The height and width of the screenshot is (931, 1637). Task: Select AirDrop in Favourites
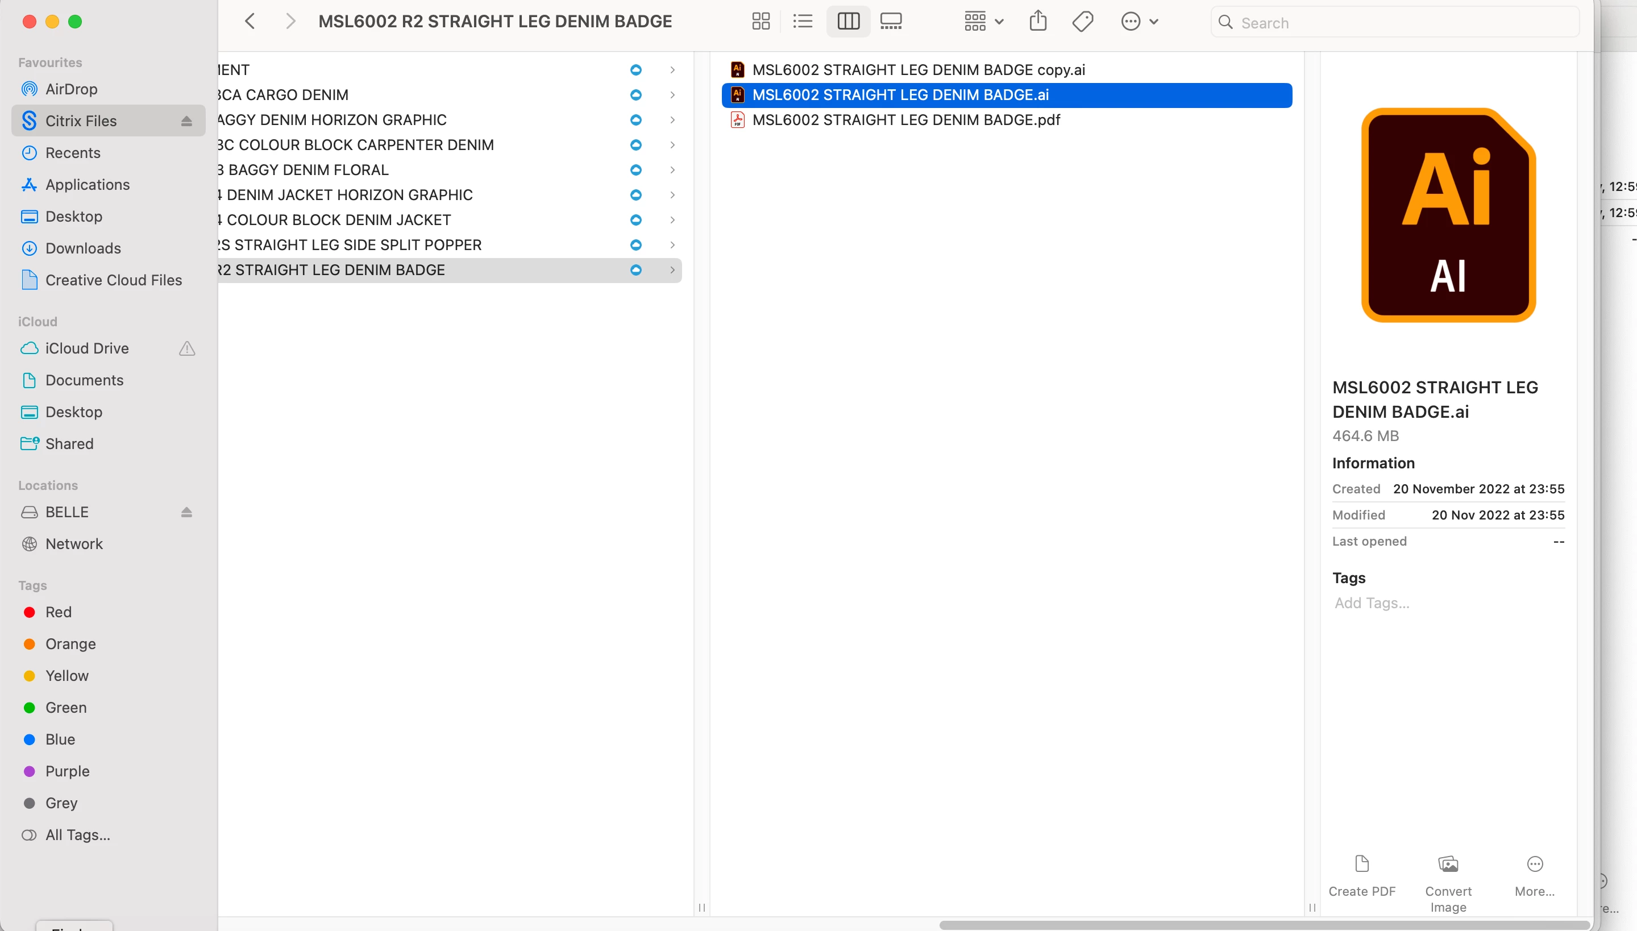pos(71,89)
